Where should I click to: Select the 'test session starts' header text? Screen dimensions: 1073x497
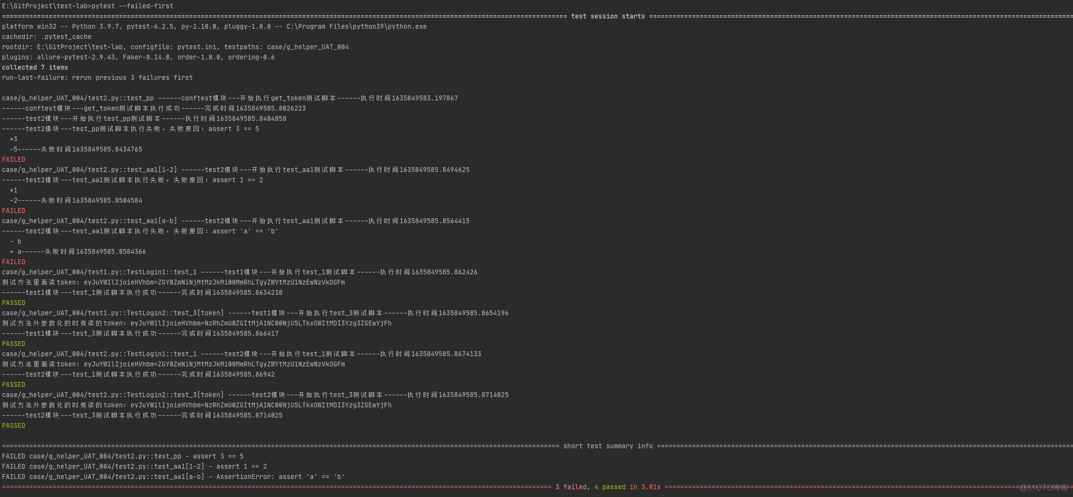(x=608, y=16)
